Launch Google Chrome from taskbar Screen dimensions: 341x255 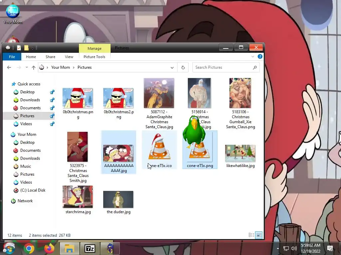click(29, 248)
